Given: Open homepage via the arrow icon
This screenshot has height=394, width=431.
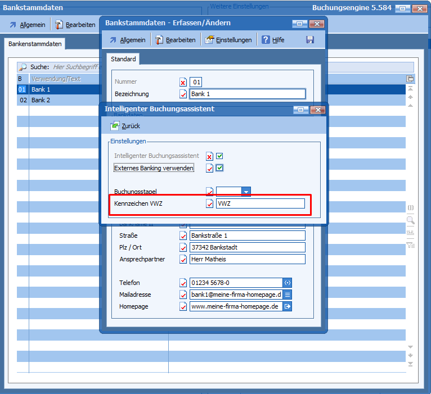Looking at the screenshot, I should pyautogui.click(x=287, y=306).
